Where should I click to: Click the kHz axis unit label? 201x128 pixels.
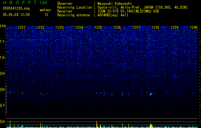[3, 26]
